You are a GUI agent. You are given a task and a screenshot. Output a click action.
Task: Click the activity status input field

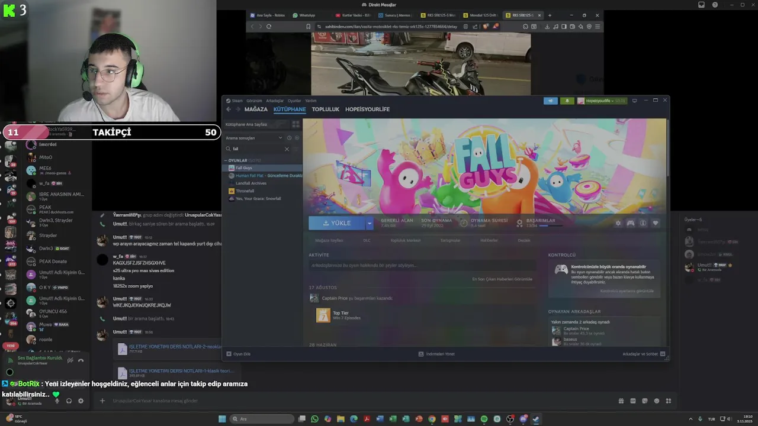[x=421, y=266]
